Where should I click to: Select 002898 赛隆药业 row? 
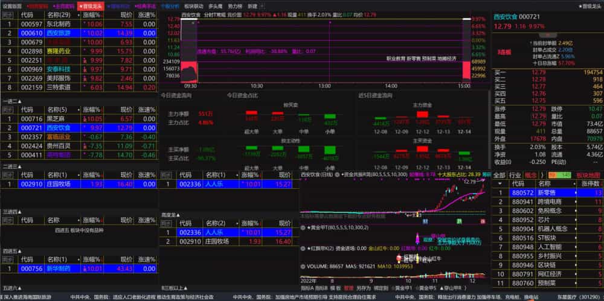[79, 51]
